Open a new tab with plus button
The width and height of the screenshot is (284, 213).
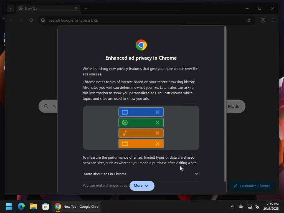pyautogui.click(x=86, y=8)
